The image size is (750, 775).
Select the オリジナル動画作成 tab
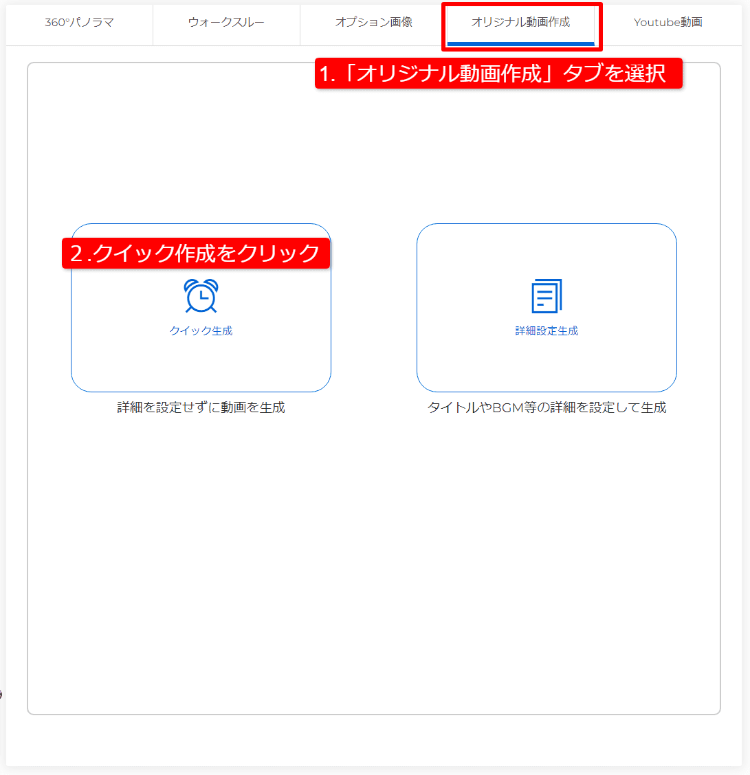520,23
